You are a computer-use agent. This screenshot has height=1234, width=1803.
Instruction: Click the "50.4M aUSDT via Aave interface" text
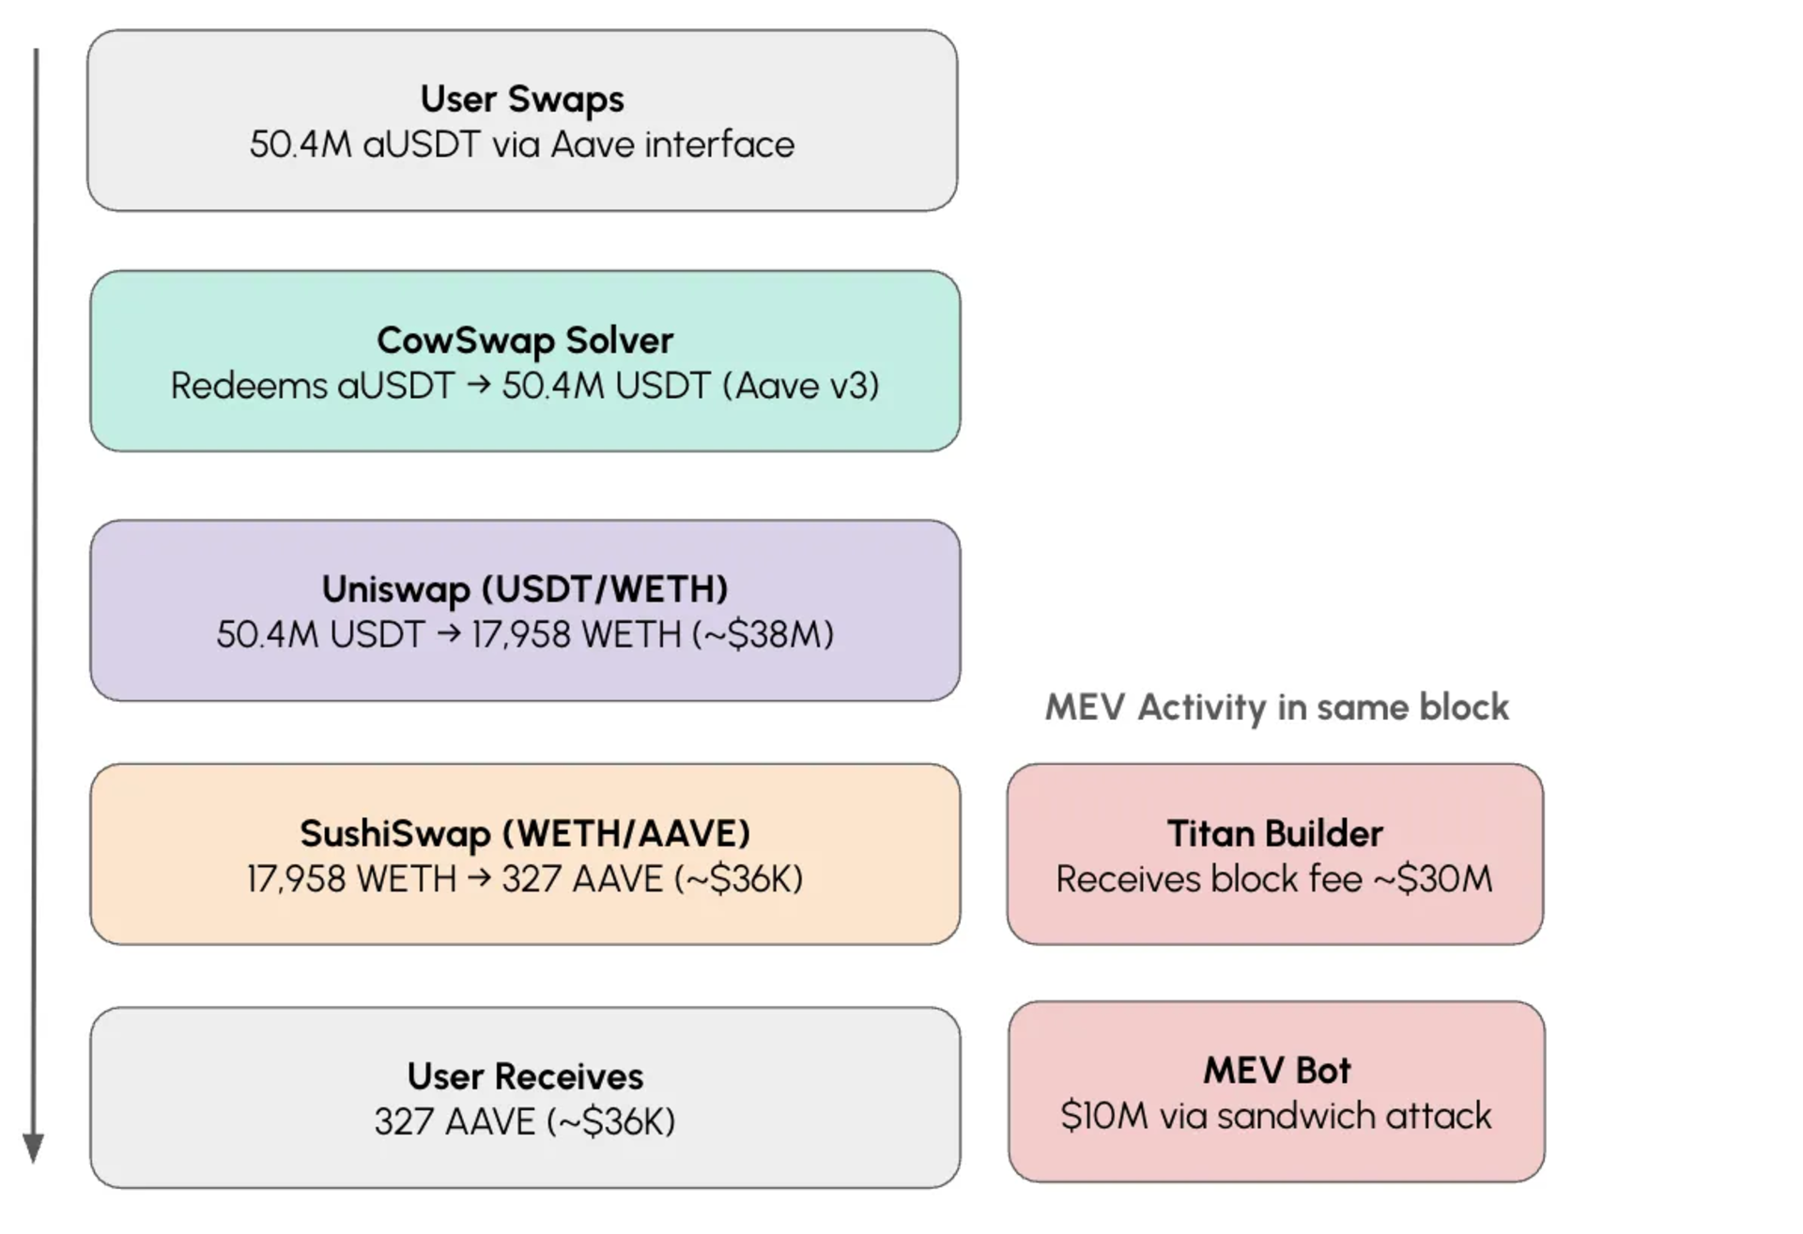pyautogui.click(x=522, y=145)
